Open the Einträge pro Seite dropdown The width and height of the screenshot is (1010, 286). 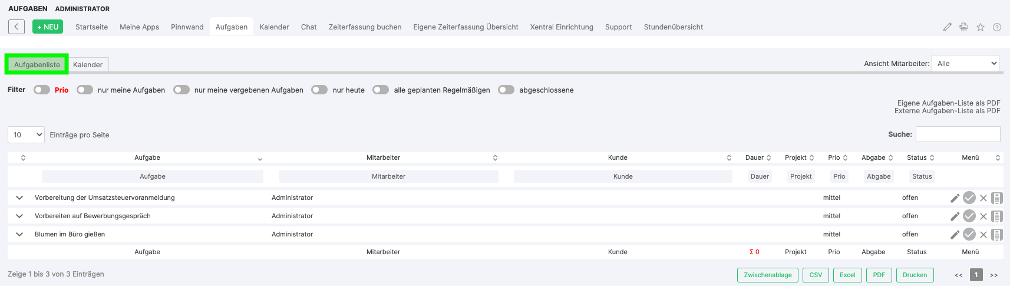(26, 135)
